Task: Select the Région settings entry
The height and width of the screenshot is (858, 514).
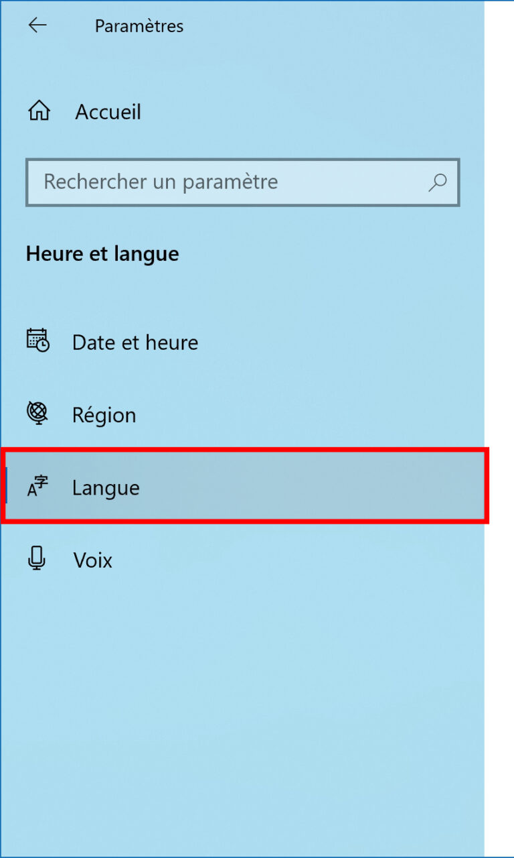Action: coord(104,415)
